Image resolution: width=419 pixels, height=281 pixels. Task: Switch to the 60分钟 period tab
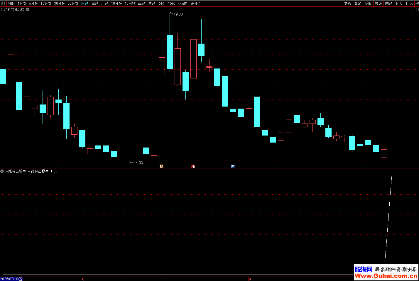point(73,4)
